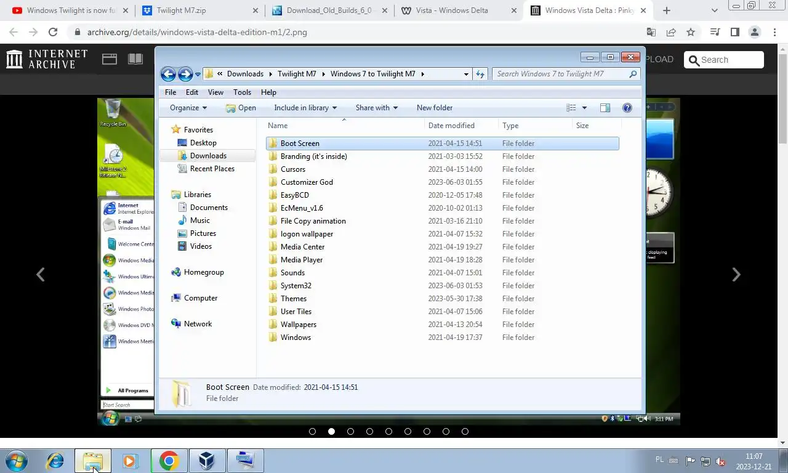Click Internet Archive web icon
The image size is (788, 473).
point(110,59)
